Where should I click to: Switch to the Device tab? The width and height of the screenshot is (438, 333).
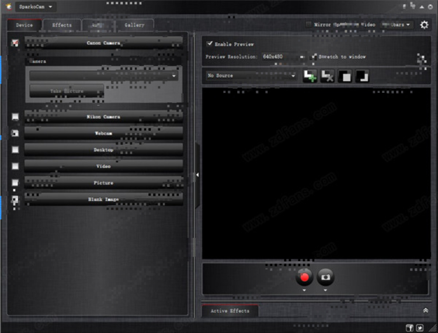pos(25,25)
